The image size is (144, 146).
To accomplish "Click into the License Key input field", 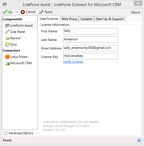I will 91,56.
